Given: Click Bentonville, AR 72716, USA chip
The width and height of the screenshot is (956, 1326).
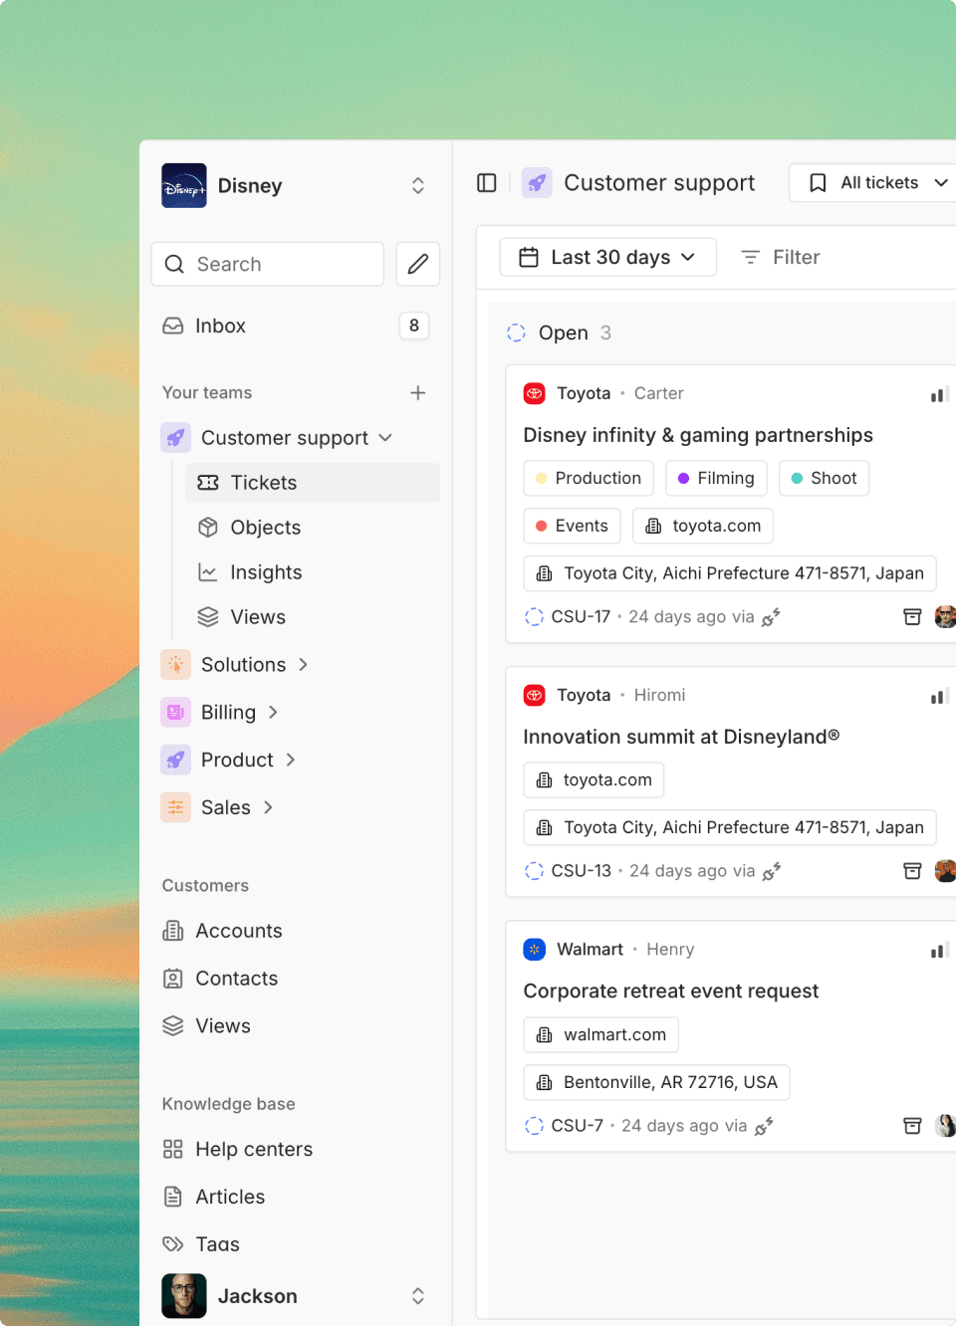Looking at the screenshot, I should (x=657, y=1083).
